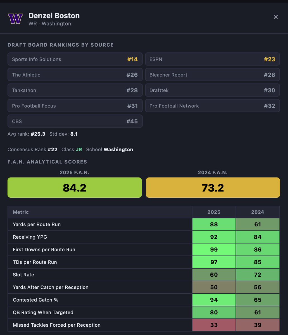Select the Contested Catch % label
The image size is (288, 335).
(35, 300)
